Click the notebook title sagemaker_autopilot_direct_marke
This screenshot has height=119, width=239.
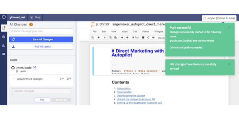pyautogui.click(x=139, y=24)
